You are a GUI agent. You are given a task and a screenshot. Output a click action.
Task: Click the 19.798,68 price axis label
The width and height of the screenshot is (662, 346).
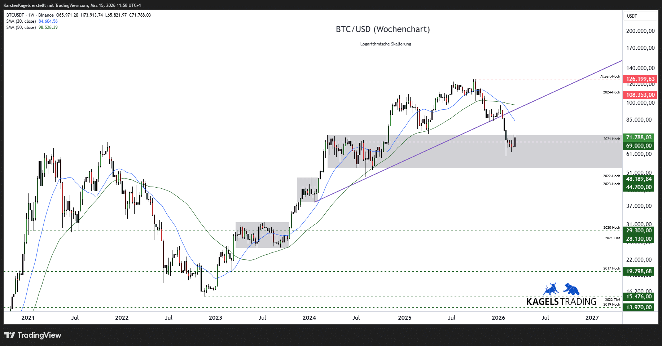pos(639,271)
